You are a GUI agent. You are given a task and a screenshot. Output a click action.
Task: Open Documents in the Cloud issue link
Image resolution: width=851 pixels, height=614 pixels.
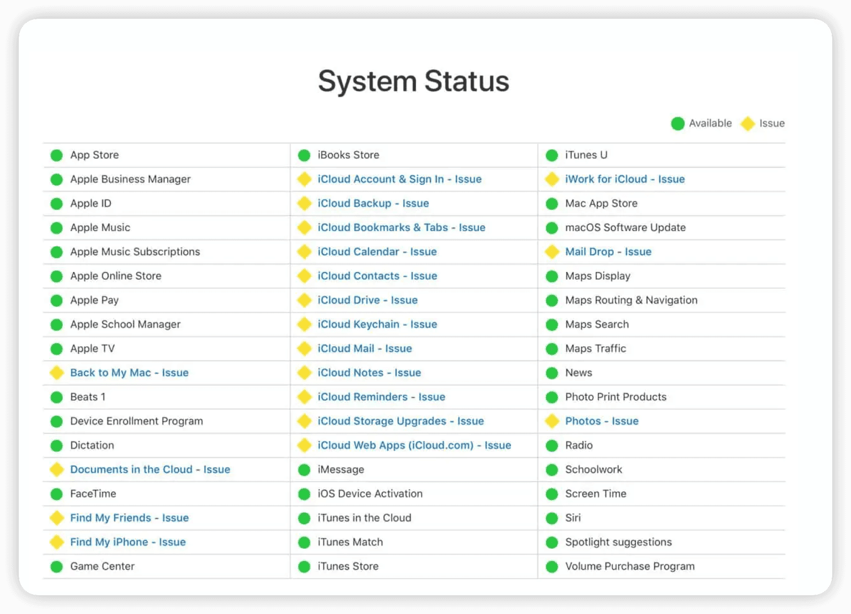[150, 469]
